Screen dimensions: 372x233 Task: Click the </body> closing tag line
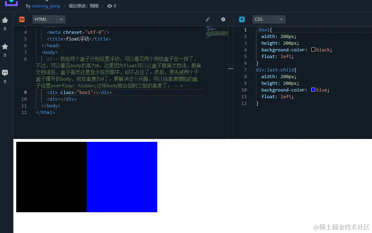coord(51,106)
